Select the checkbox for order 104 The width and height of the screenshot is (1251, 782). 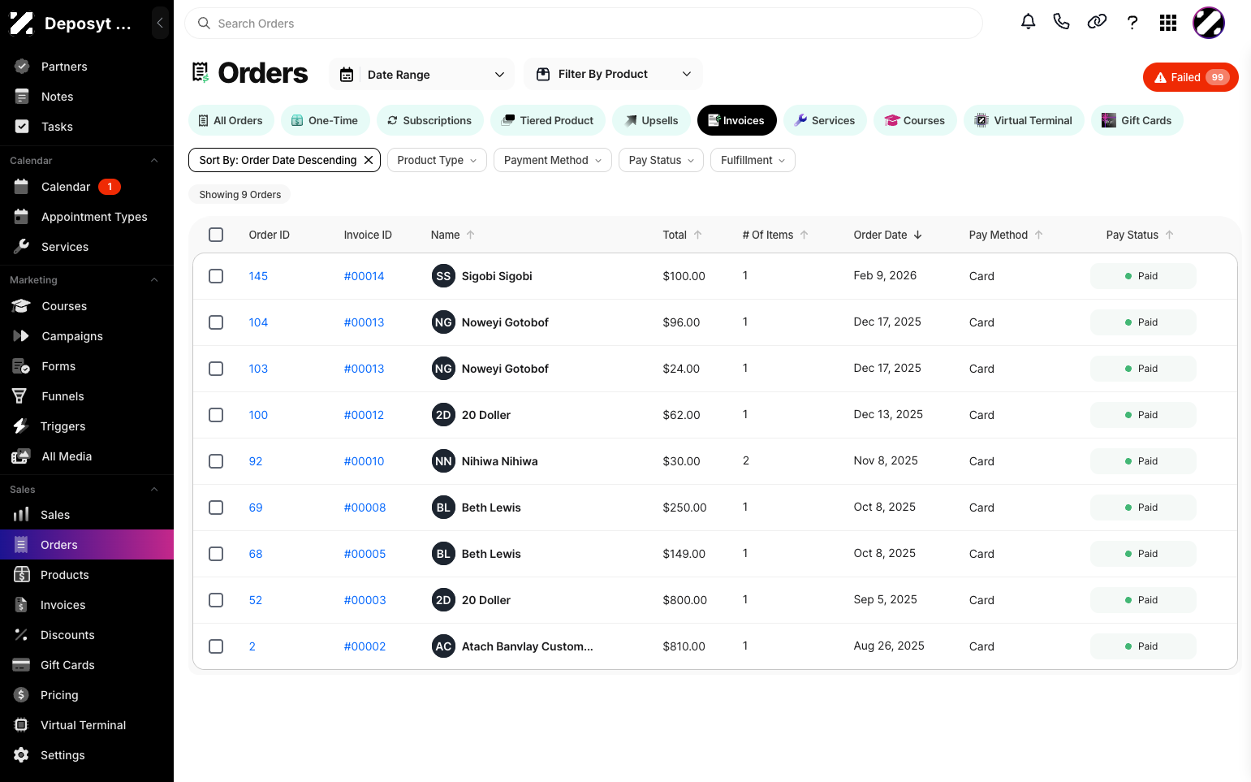point(216,322)
